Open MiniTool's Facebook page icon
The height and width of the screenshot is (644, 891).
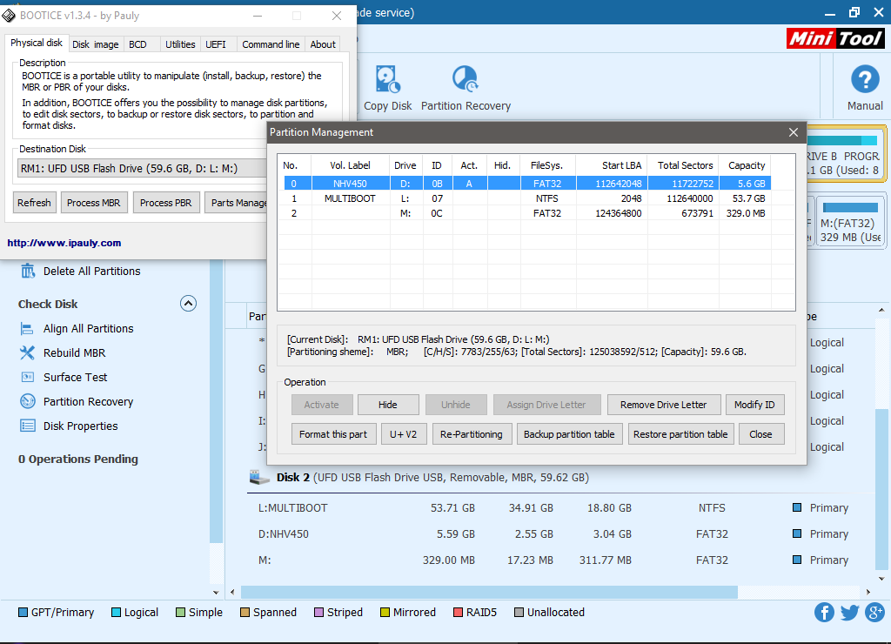824,612
